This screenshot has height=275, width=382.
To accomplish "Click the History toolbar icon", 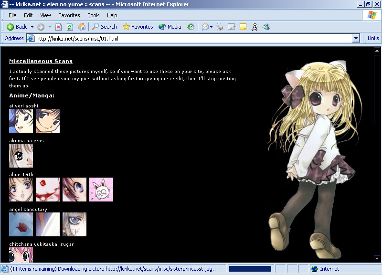I will 191,27.
